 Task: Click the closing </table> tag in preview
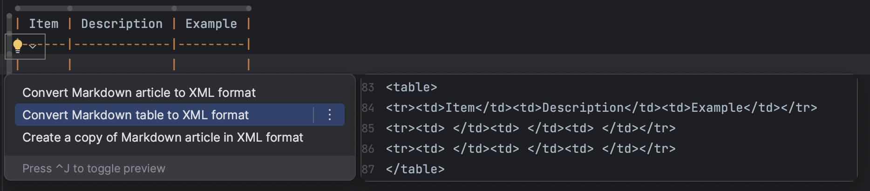415,169
